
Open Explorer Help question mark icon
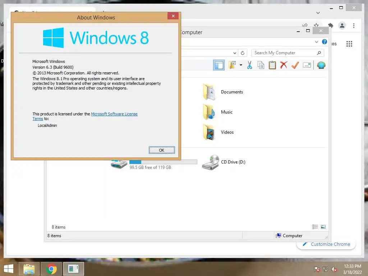click(x=325, y=42)
